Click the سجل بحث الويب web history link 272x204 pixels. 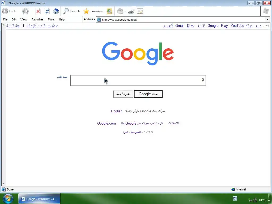[x=48, y=25]
